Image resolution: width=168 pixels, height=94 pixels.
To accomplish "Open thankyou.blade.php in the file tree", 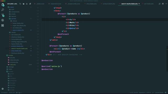I will [18, 53].
